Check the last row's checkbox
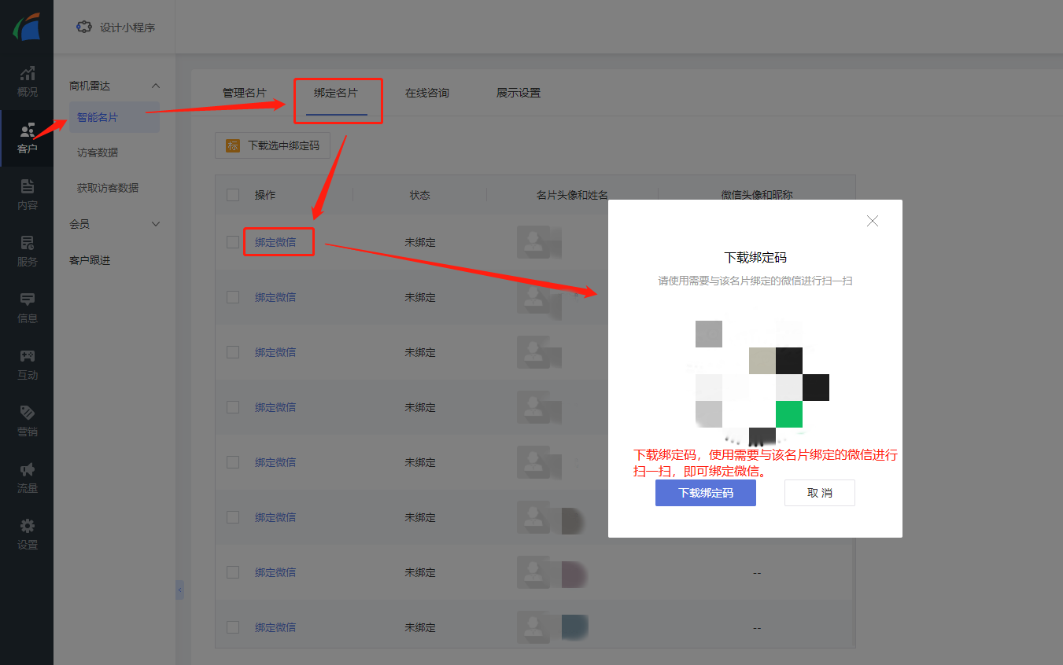 pyautogui.click(x=233, y=627)
